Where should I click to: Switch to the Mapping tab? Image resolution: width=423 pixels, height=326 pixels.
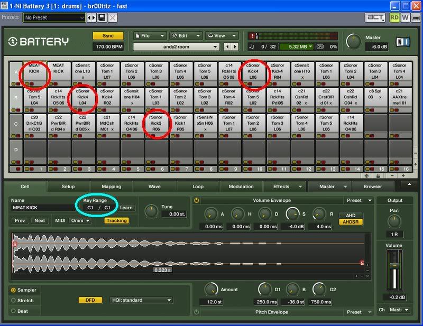pyautogui.click(x=112, y=187)
